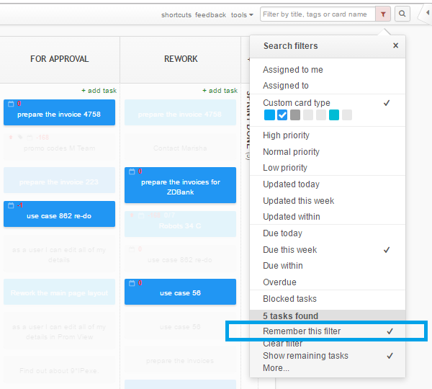
Task: Click the red funnel filter icon
Action: click(x=383, y=14)
